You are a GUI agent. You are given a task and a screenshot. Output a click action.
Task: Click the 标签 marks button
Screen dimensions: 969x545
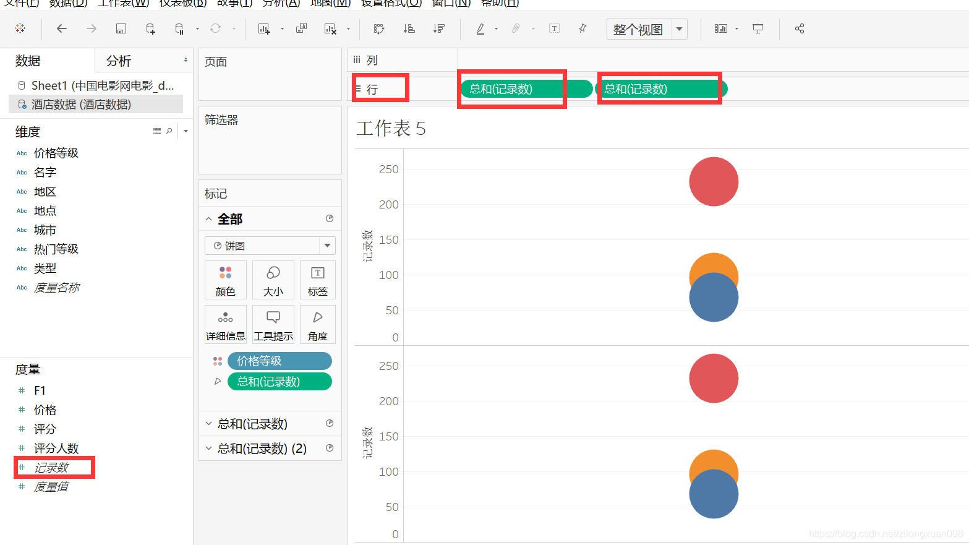coord(318,281)
